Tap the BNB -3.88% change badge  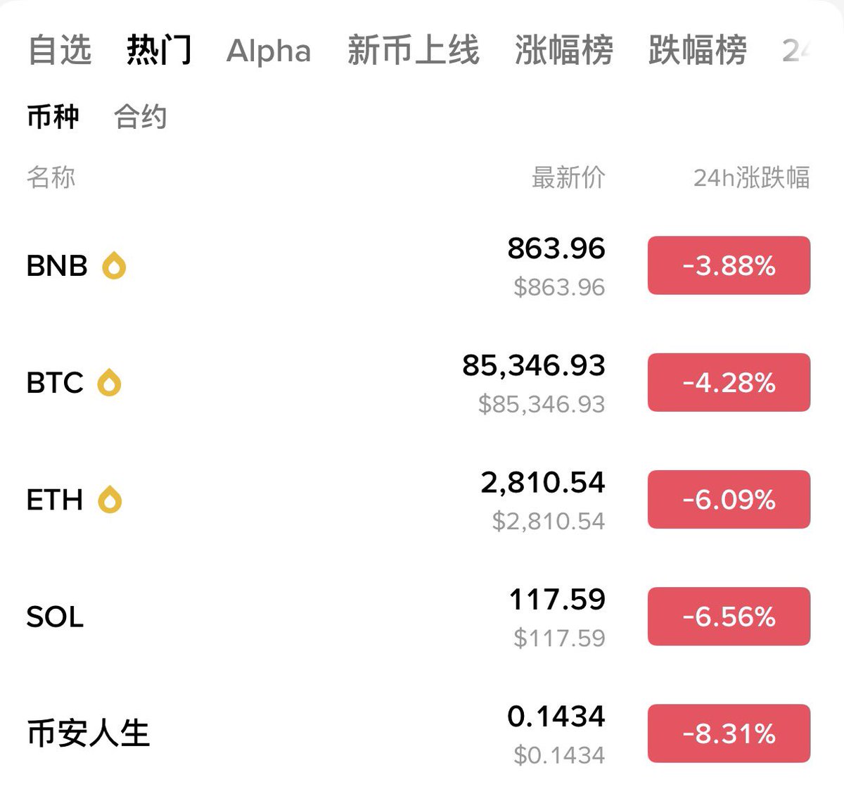[729, 265]
